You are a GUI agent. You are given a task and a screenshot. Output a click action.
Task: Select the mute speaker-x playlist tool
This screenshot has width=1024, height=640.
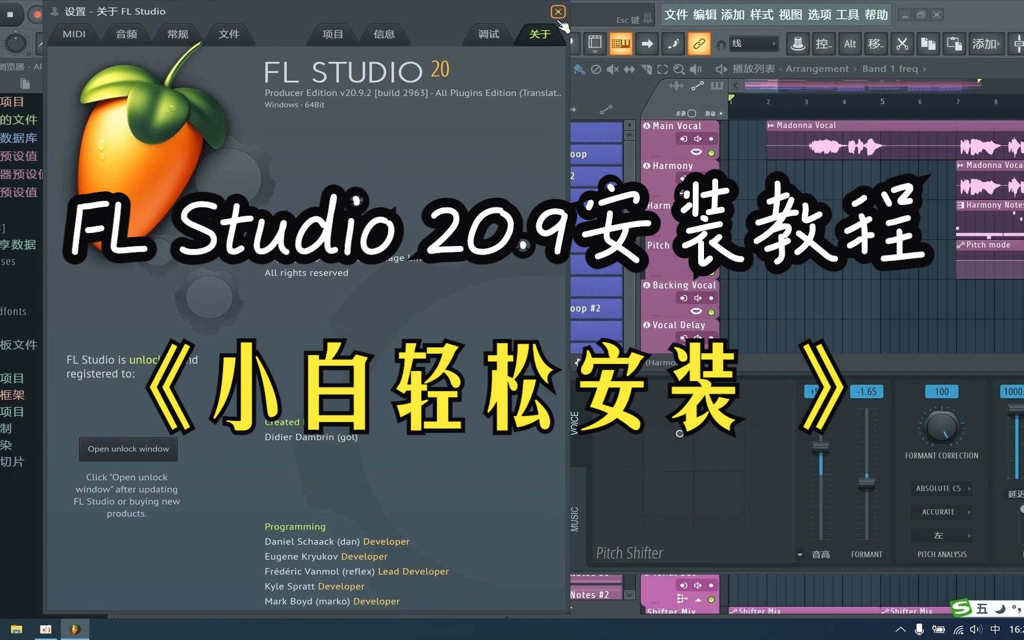pos(613,69)
